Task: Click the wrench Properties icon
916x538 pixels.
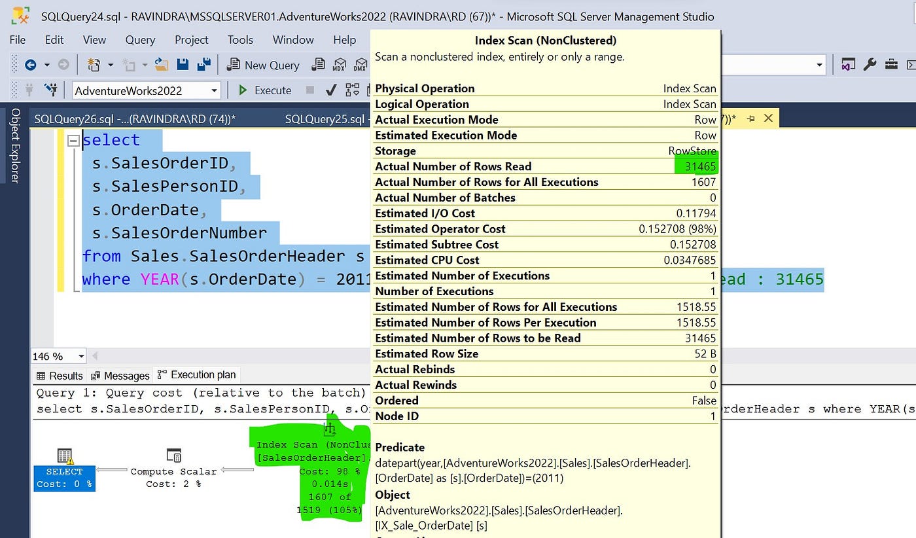Action: tap(870, 65)
